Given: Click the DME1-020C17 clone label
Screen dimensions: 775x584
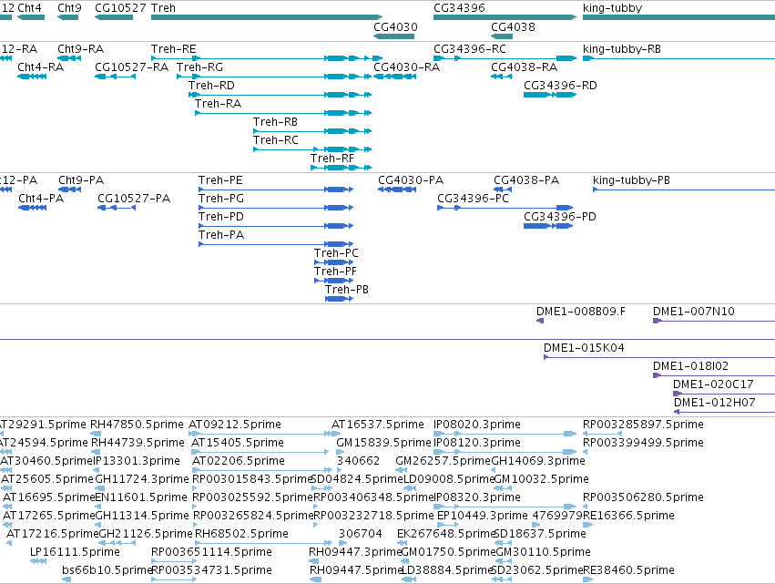Looking at the screenshot, I should (x=713, y=384).
